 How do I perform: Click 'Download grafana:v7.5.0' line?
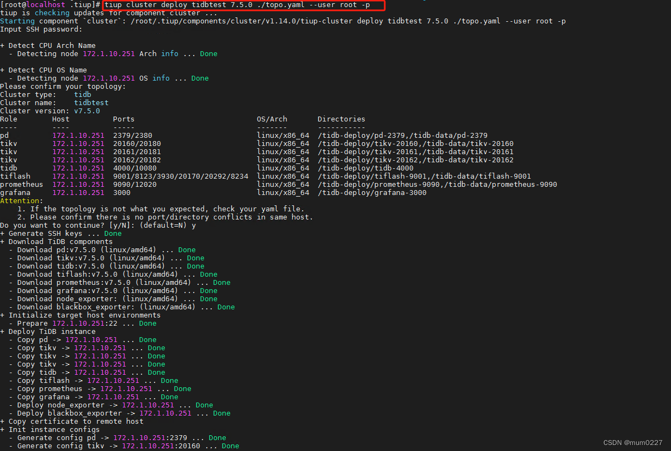[113, 291]
